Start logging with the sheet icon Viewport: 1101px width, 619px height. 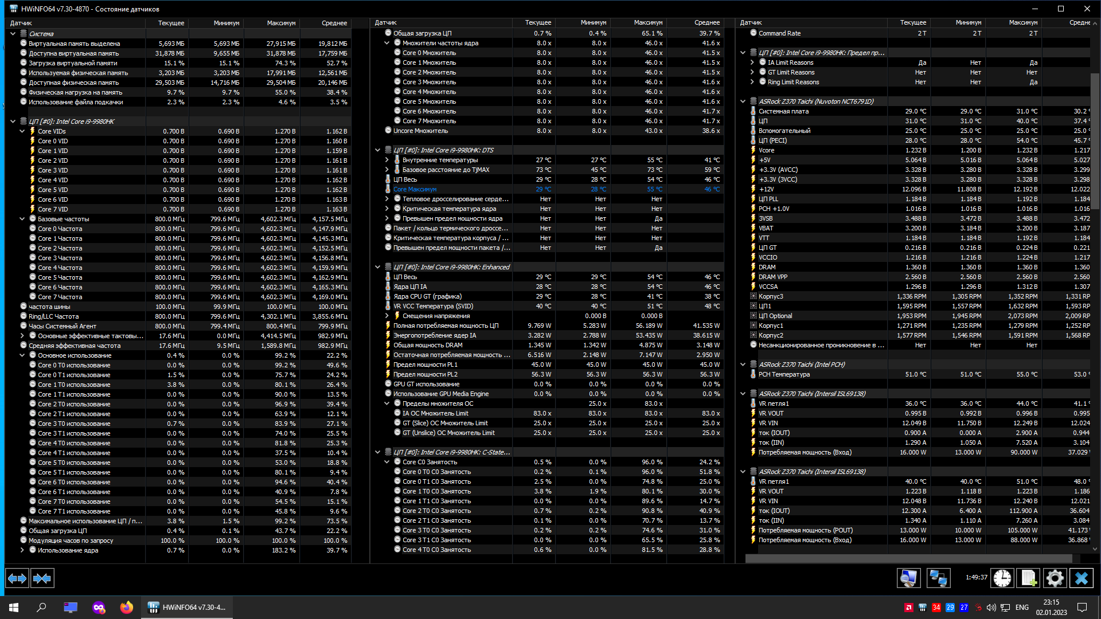point(1028,578)
